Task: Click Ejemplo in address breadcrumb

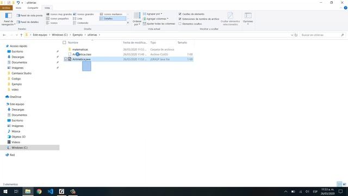Action: pos(77,35)
